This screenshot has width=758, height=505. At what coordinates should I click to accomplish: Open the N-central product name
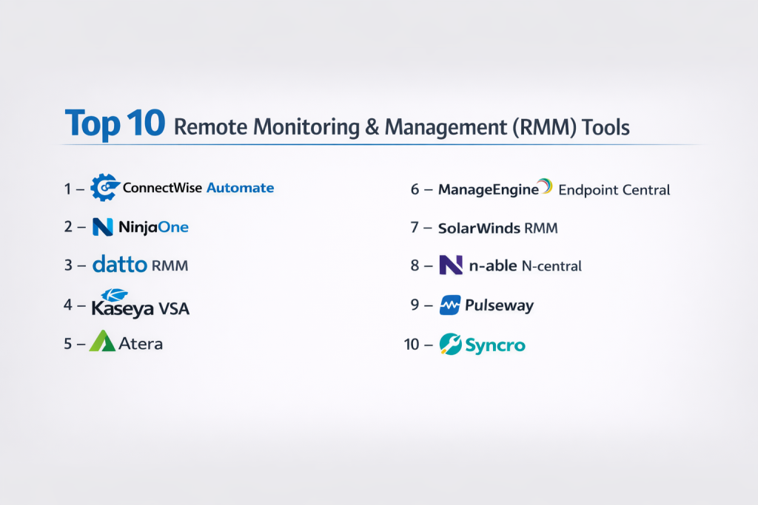pos(551,266)
